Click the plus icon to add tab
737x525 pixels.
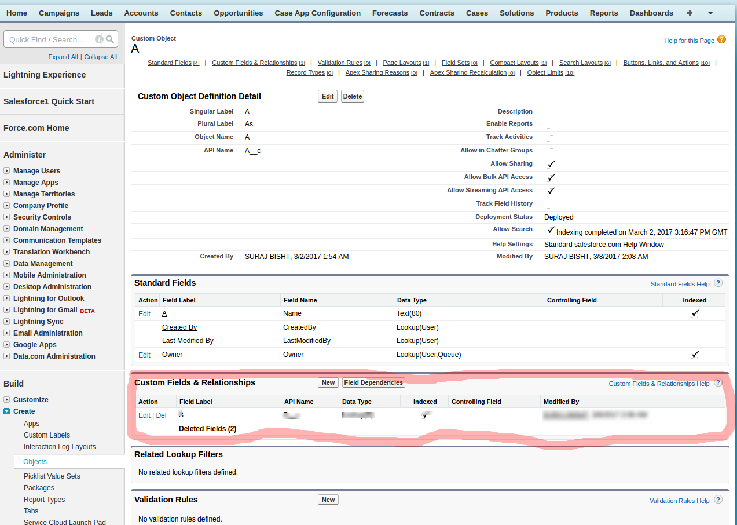[689, 13]
